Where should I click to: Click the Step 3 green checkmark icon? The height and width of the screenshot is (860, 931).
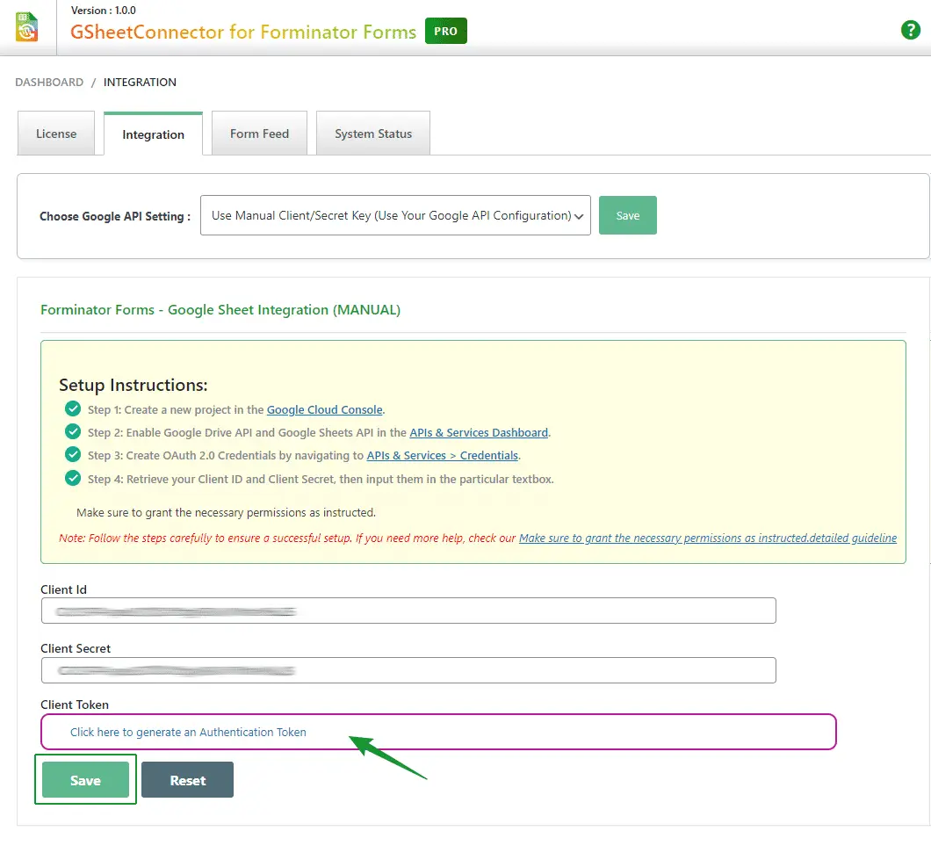[73, 455]
